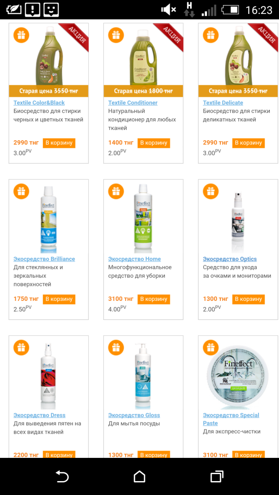Add Textile Conditioner to cart
Image resolution: width=279 pixels, height=495 pixels.
pos(154,143)
